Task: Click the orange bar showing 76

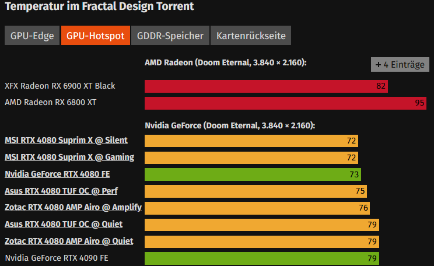Action: (257, 208)
